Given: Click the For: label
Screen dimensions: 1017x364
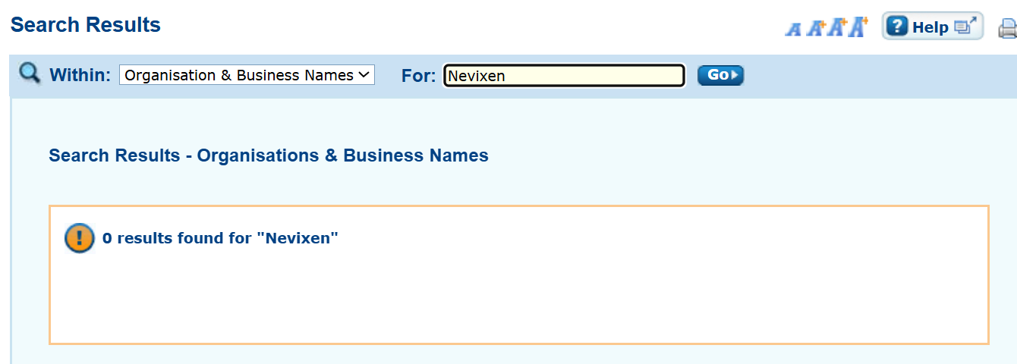Looking at the screenshot, I should coord(418,75).
